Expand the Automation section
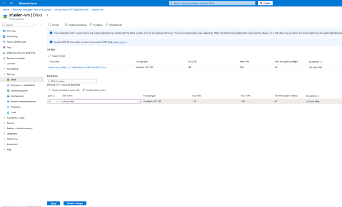The image size is (342, 207). 12,144
